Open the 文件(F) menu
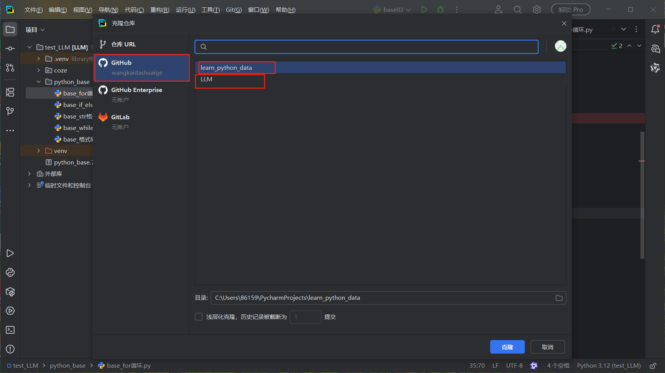This screenshot has height=373, width=665. (33, 10)
